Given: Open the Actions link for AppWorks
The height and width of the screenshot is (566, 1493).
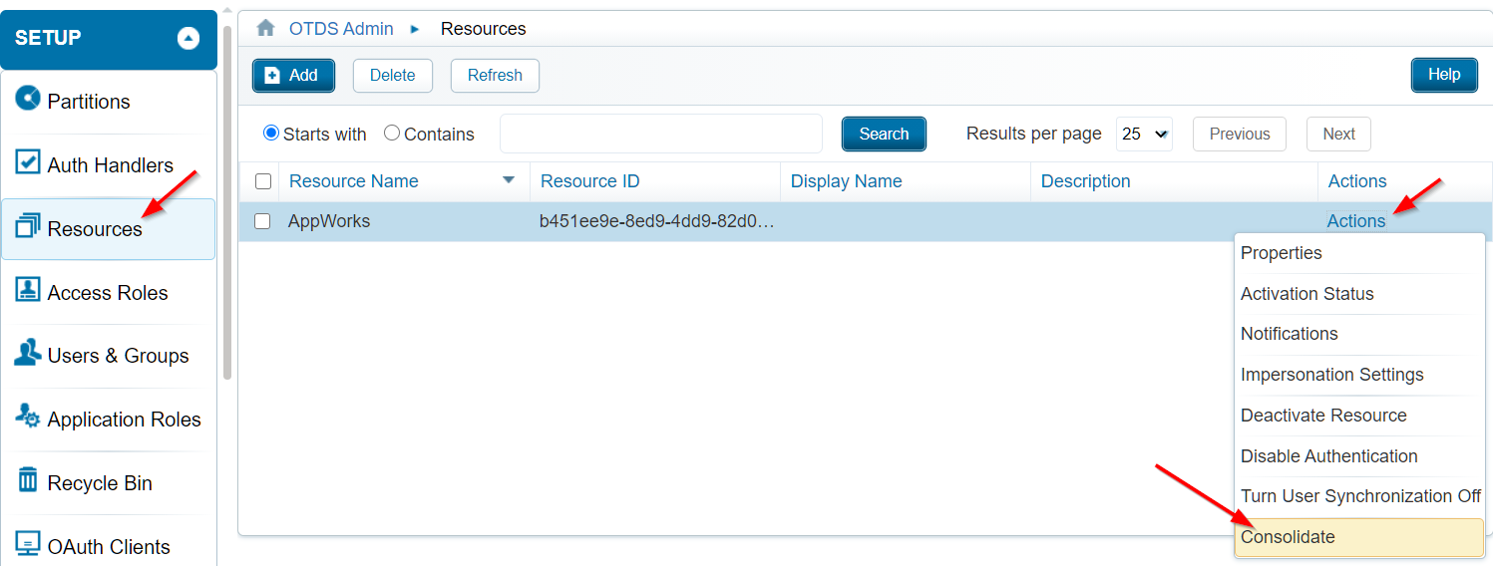Looking at the screenshot, I should [1355, 221].
